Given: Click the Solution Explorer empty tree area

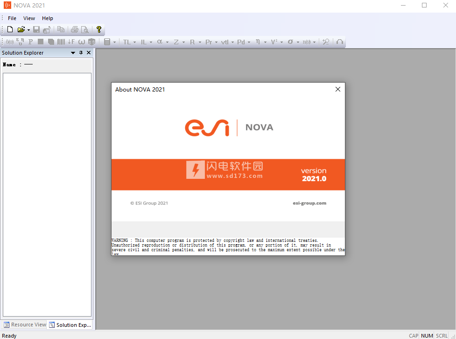Looking at the screenshot, I should pyautogui.click(x=47, y=195).
